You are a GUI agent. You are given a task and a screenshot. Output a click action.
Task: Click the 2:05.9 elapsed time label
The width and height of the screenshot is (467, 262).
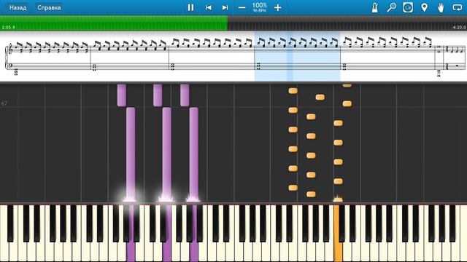tap(8, 28)
